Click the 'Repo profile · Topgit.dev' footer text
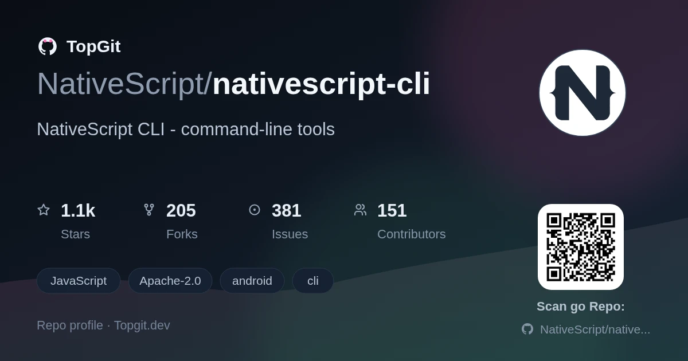The image size is (688, 361). click(x=103, y=325)
